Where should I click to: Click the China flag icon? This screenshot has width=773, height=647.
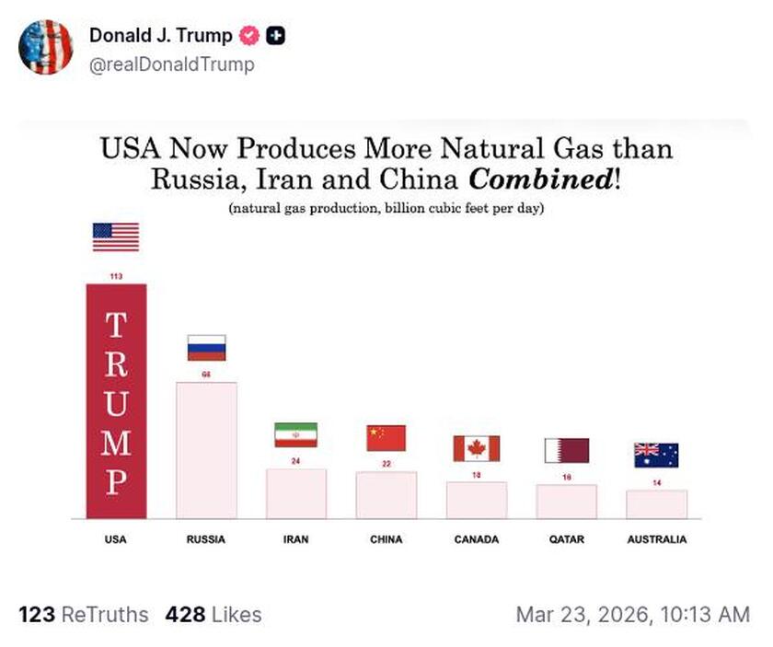386,439
